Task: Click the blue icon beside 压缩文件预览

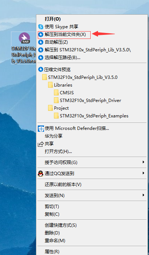Action: (40, 70)
